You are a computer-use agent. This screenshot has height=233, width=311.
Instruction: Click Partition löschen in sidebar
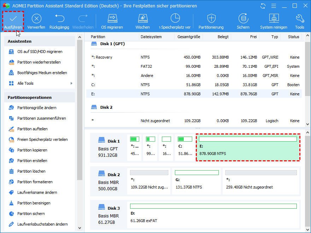[x=31, y=171]
